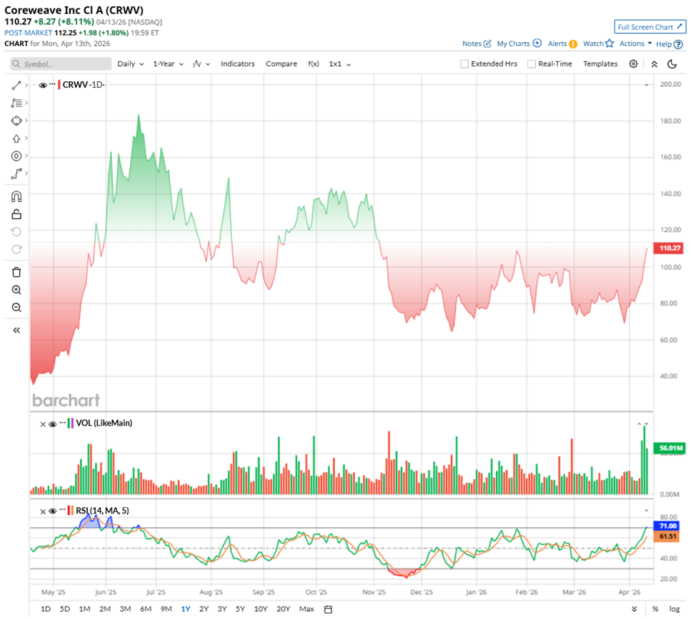Enable the Extended Hrs checkbox
691x619 pixels.
point(464,64)
